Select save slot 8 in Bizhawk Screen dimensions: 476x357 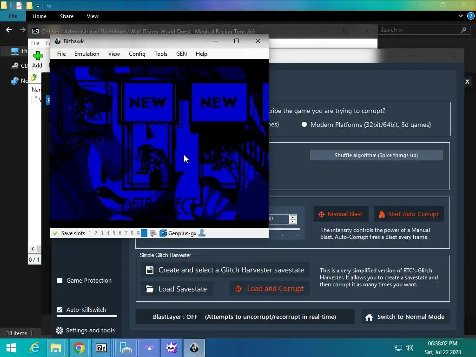(x=132, y=233)
